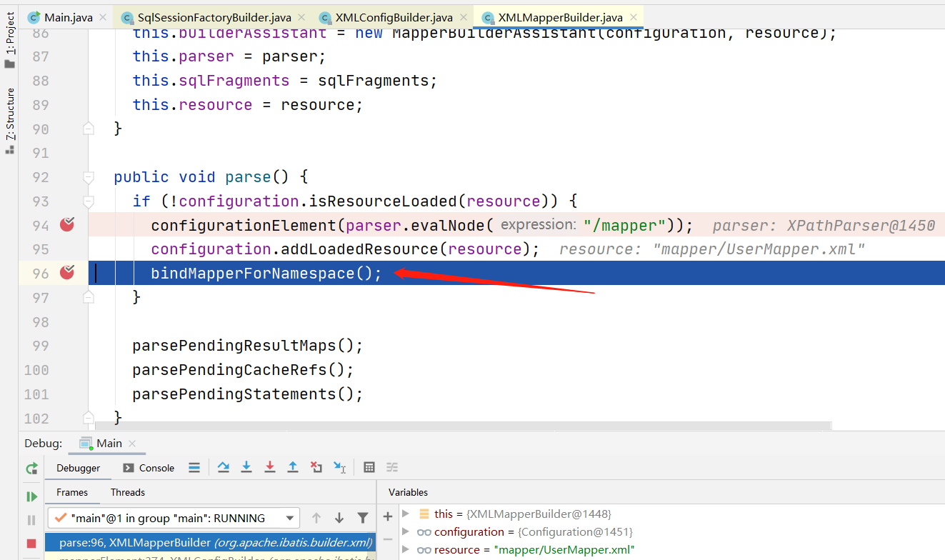
Task: Click the Step Out icon
Action: [x=293, y=467]
